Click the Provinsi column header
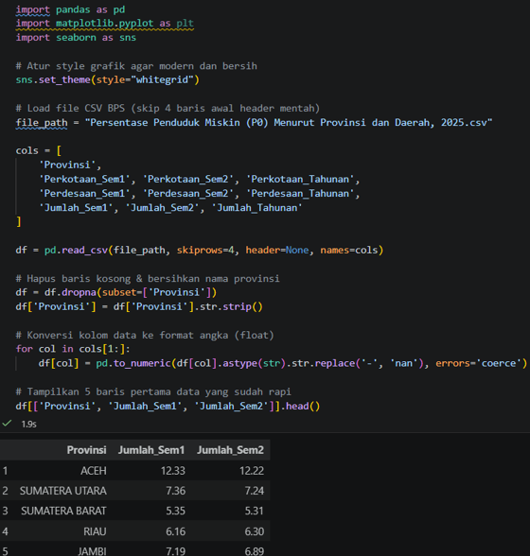The height and width of the screenshot is (556, 530). pos(87,450)
